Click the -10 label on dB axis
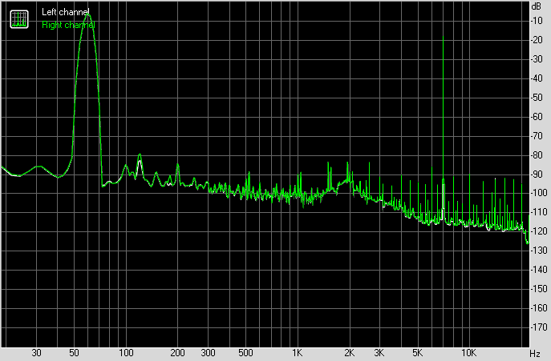Screen dimensions: 551x361 537,21
